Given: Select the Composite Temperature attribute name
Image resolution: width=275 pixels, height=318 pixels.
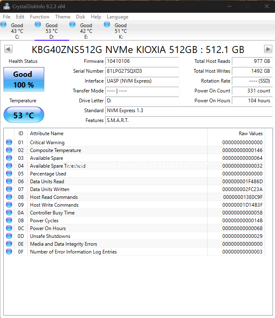Looking at the screenshot, I should 55,150.
